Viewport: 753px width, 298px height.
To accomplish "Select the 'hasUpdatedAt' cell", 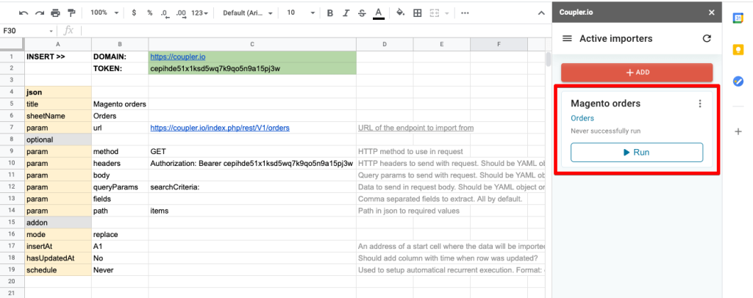I will tap(57, 258).
